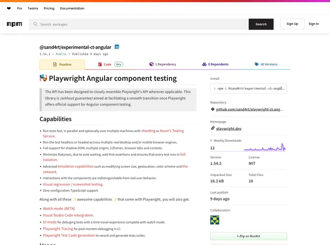Viewport: 330px width, 245px height.
Task: Switch to the Code tab
Action: [x=110, y=64]
